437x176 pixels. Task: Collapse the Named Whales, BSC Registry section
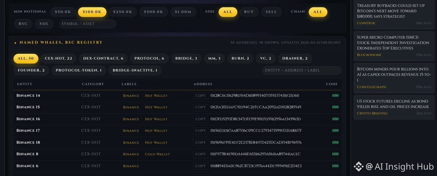58,43
